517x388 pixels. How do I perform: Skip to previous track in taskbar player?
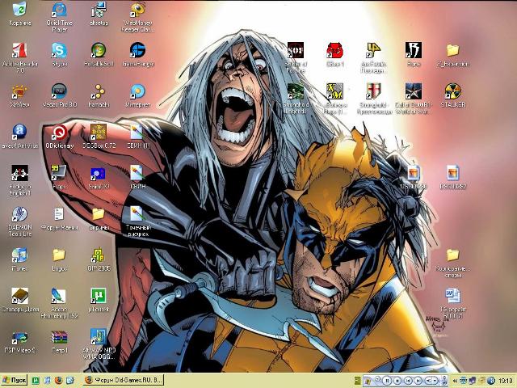[408, 381]
